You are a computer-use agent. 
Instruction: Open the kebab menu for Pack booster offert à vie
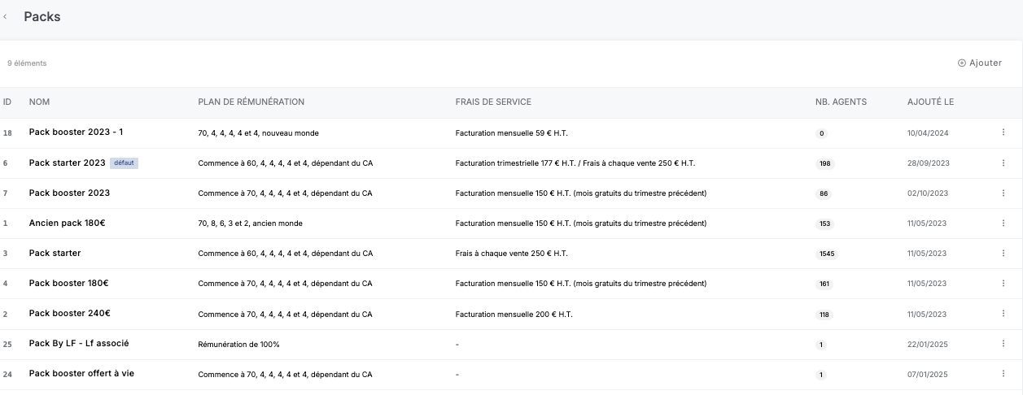point(1003,375)
